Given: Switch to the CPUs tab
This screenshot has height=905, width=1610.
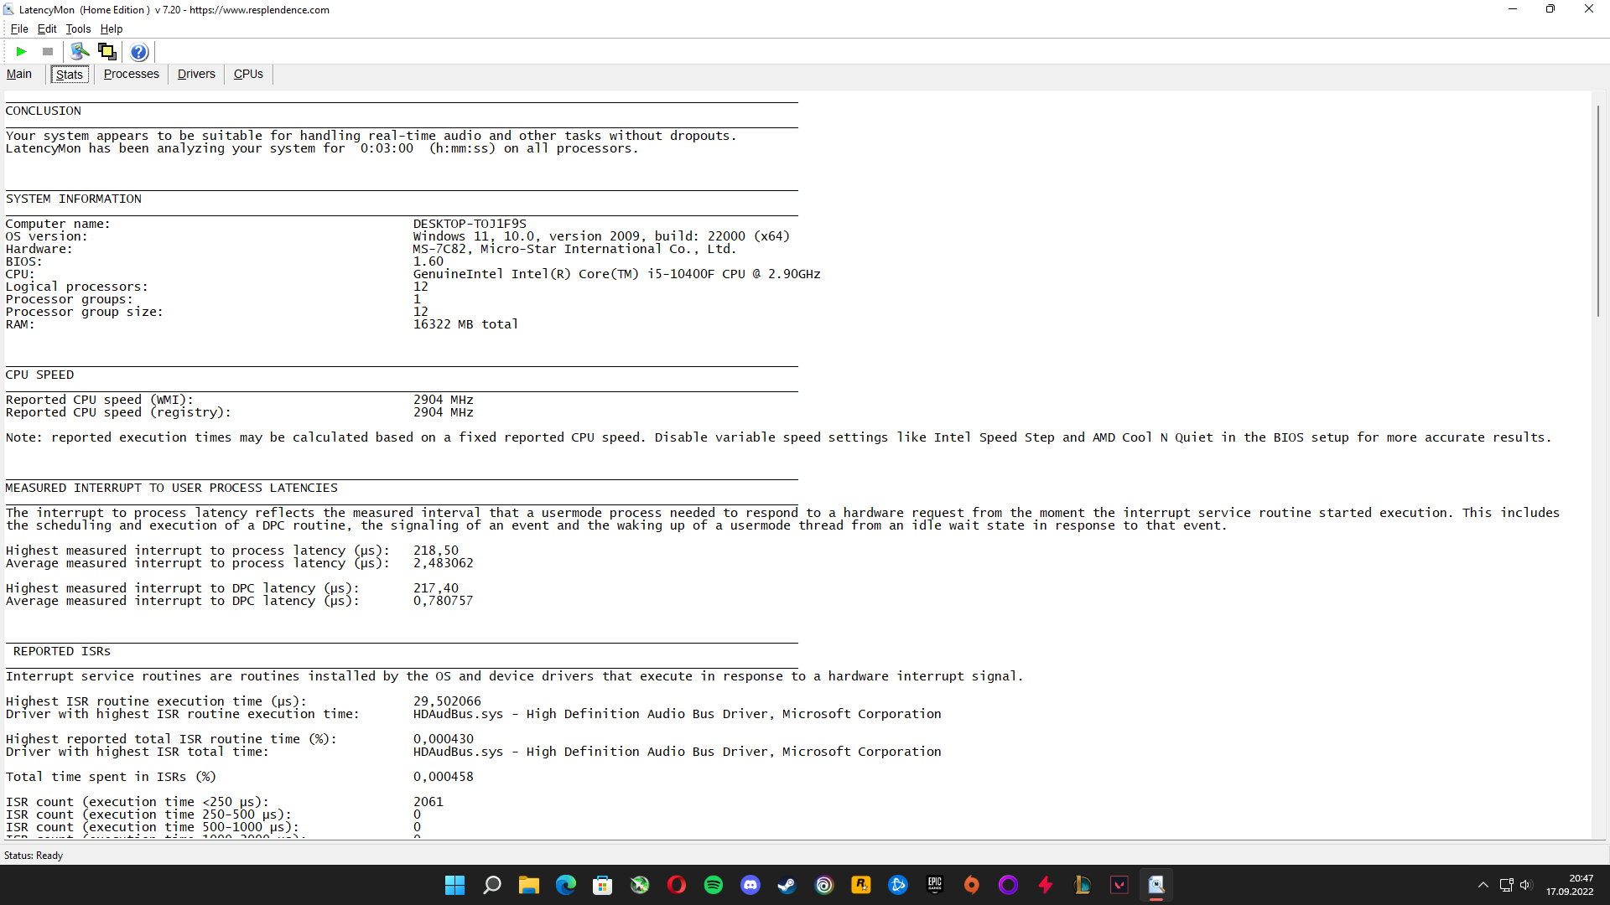Looking at the screenshot, I should point(248,74).
